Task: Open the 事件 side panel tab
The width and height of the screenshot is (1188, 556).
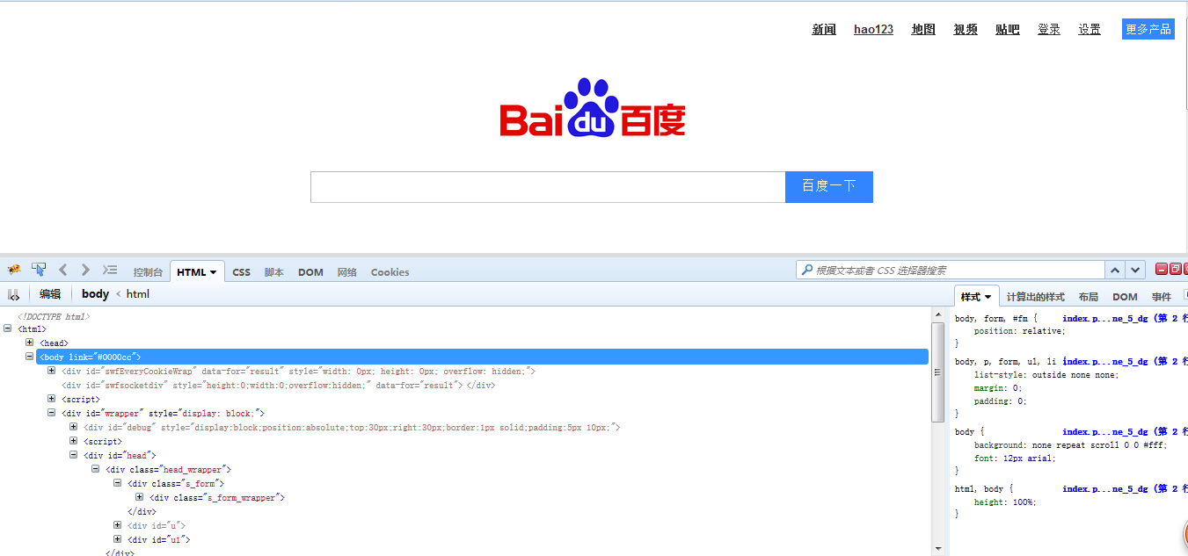Action: tap(1162, 297)
